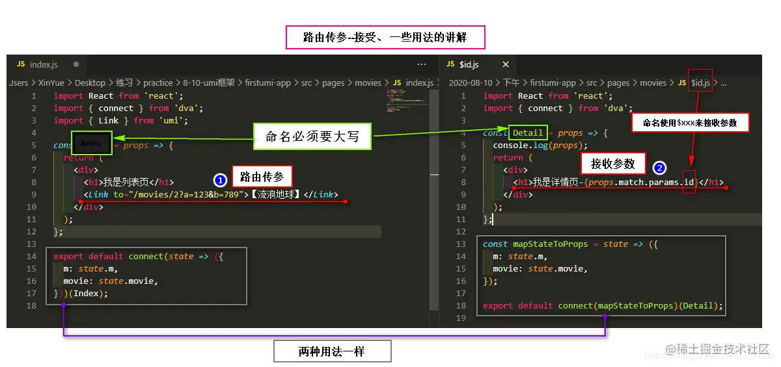Open practice breadcrumb segment
This screenshot has width=781, height=367.
click(x=158, y=83)
